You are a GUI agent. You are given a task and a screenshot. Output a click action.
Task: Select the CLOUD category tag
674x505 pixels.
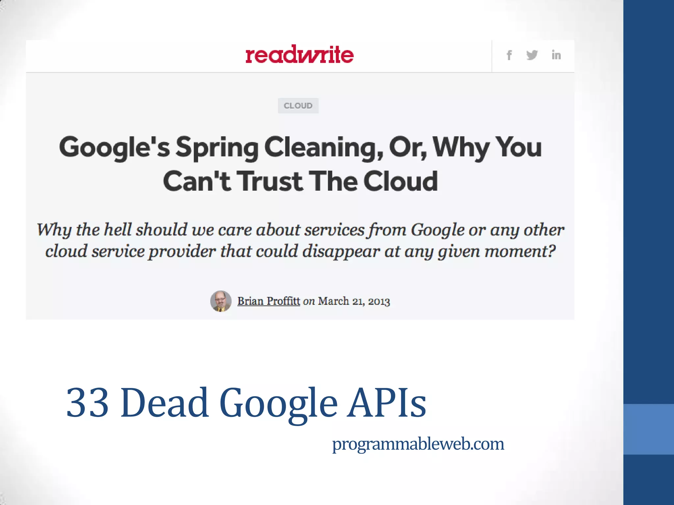(298, 106)
